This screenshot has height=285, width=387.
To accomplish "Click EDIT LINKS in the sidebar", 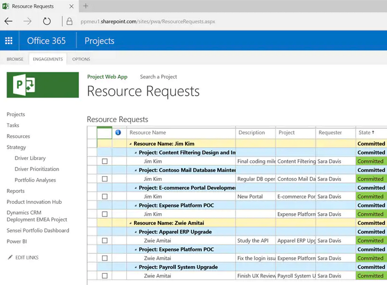I will (27, 258).
